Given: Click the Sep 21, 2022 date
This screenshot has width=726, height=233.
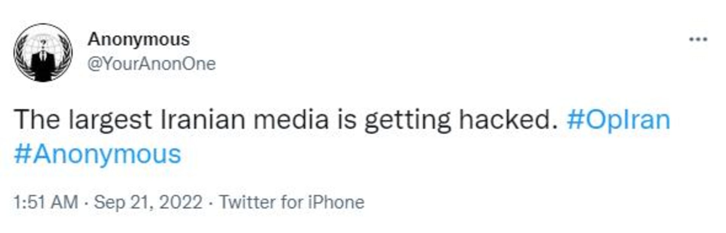Looking at the screenshot, I should click(x=148, y=202).
